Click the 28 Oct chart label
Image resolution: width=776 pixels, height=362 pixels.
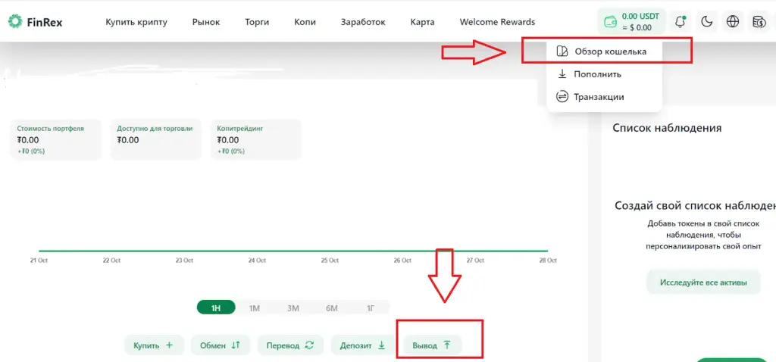tap(548, 260)
